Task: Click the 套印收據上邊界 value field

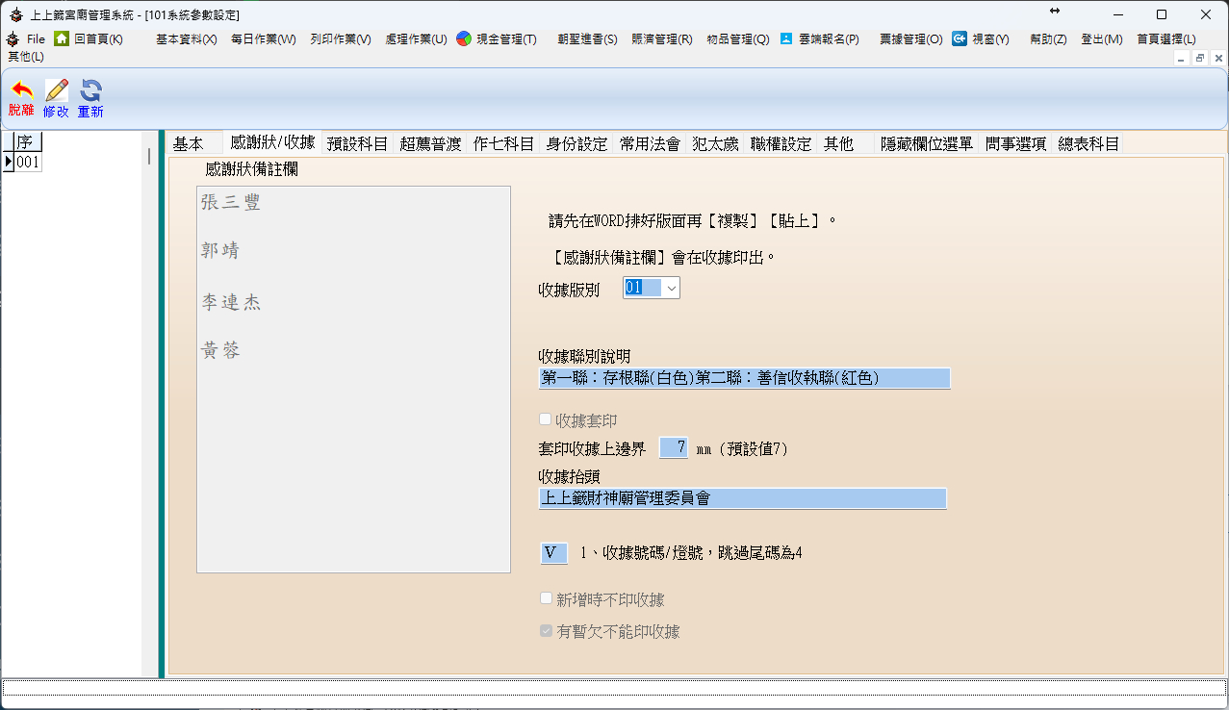Action: pyautogui.click(x=674, y=447)
